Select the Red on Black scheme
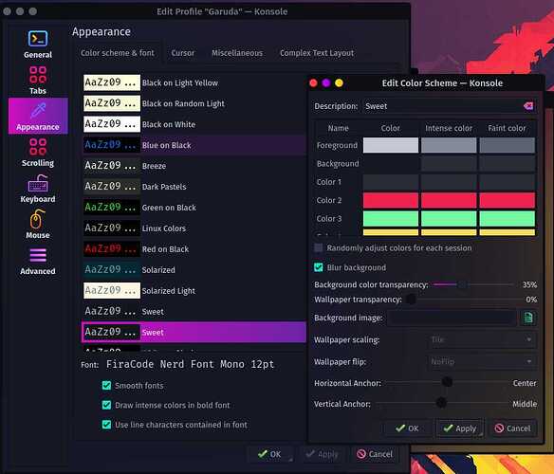554x474 pixels. point(194,249)
